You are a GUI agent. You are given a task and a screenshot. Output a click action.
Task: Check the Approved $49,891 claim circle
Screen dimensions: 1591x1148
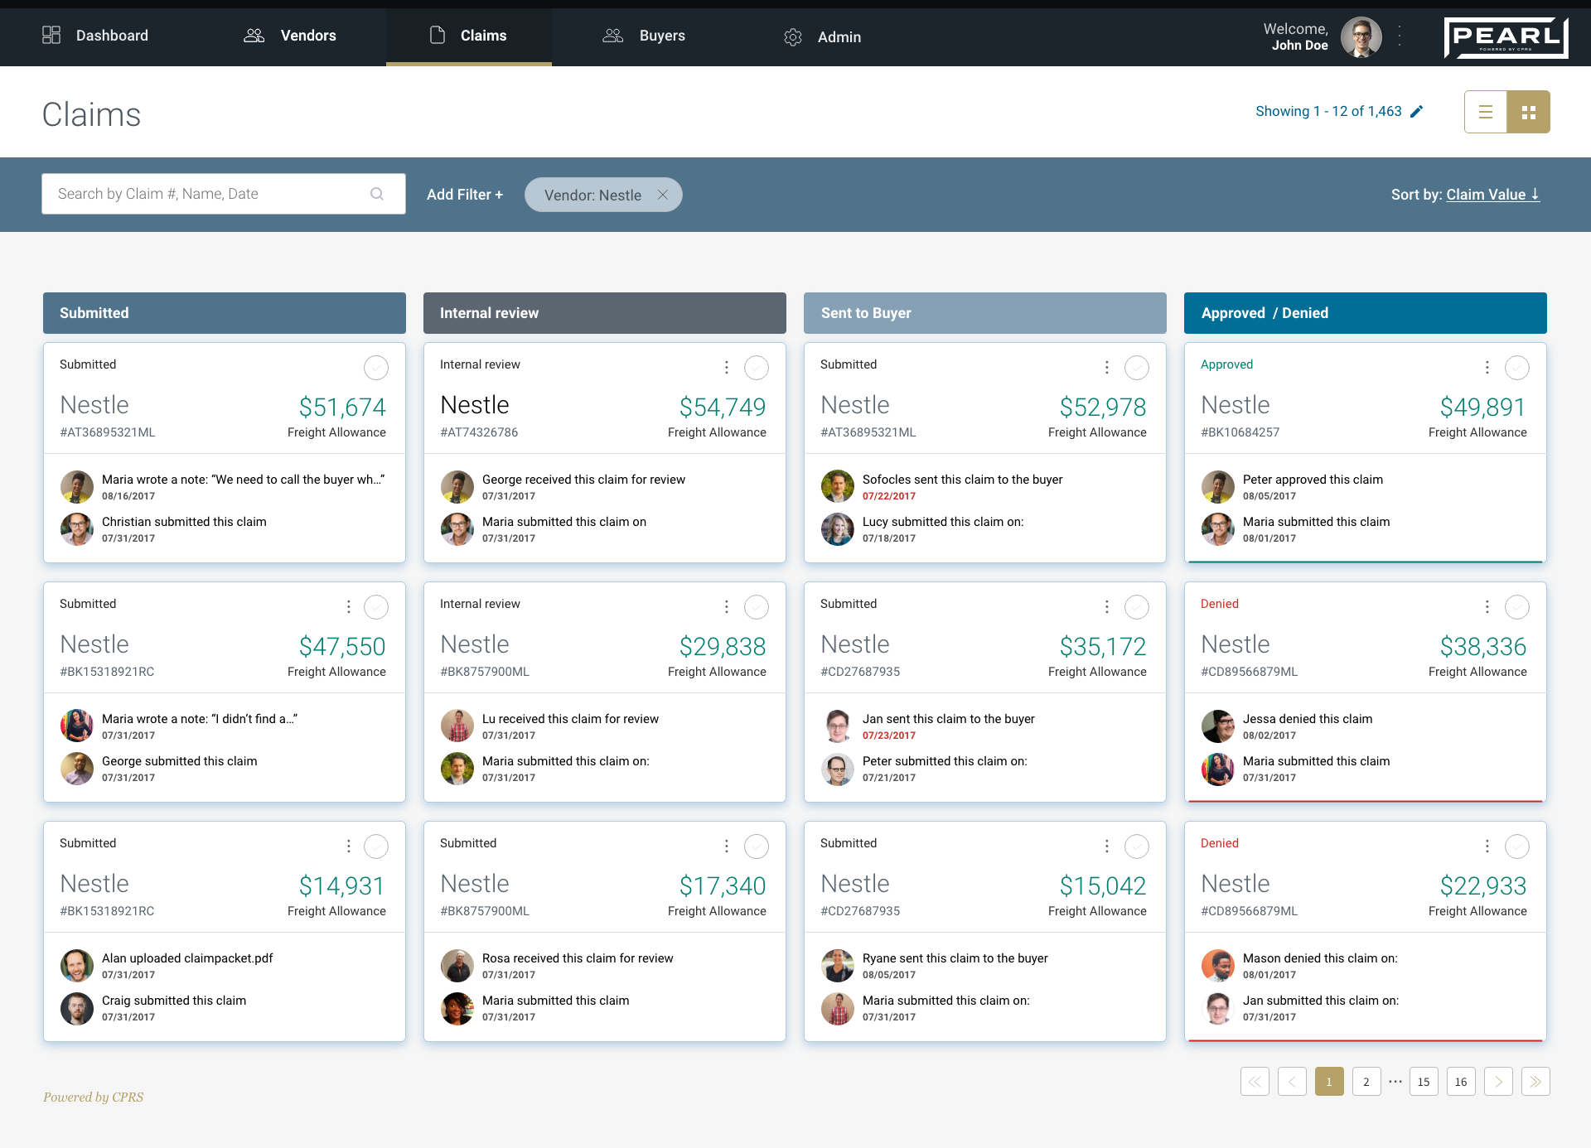1516,368
